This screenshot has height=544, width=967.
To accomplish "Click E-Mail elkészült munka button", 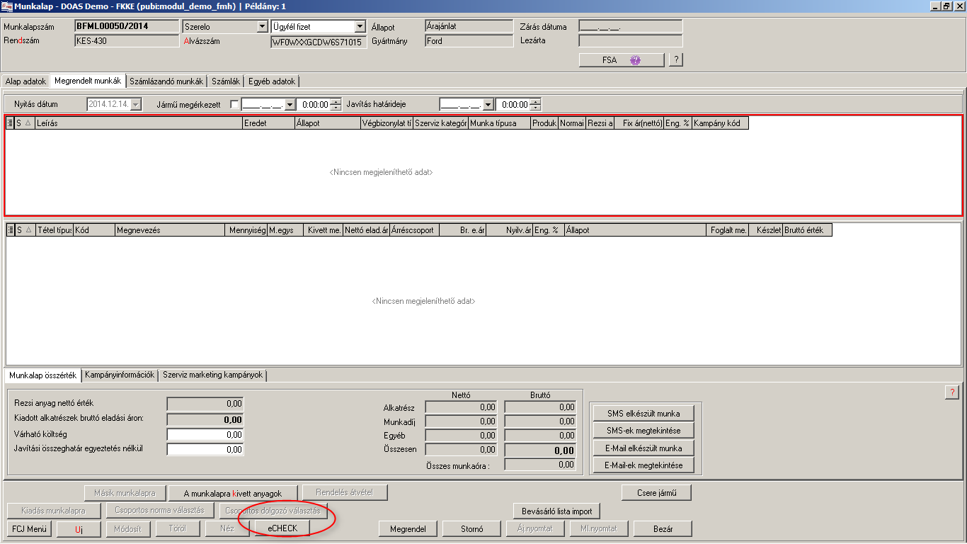I will click(643, 448).
